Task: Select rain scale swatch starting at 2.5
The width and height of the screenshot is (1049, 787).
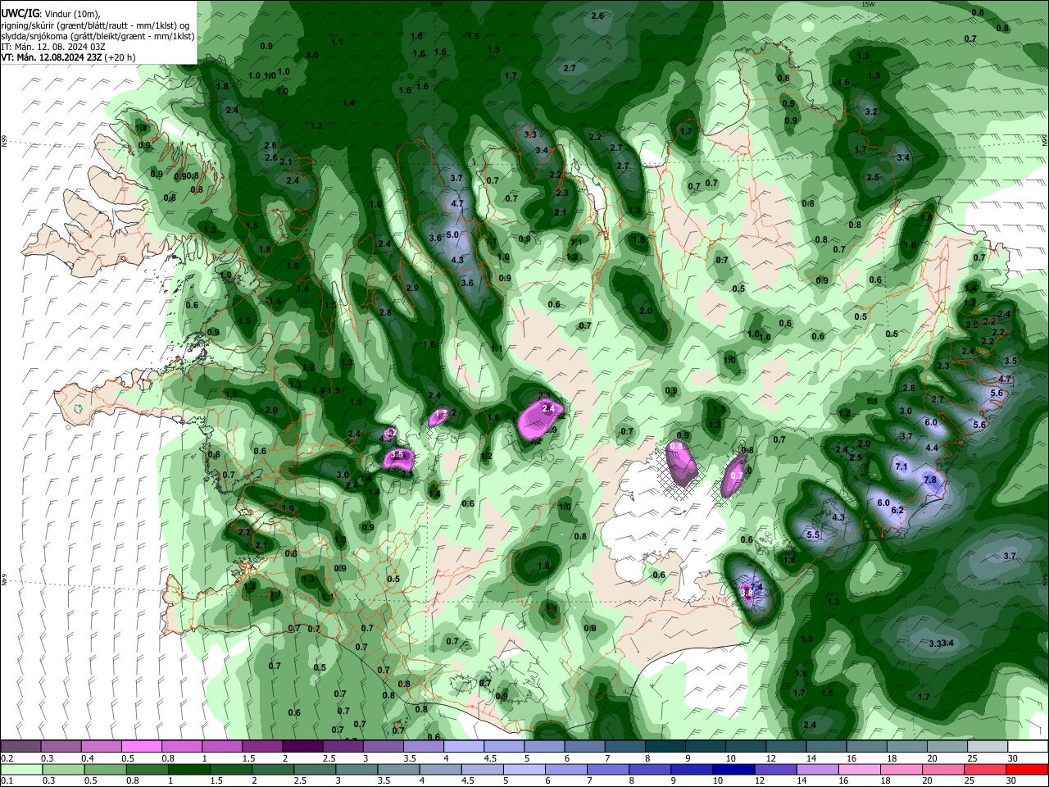Action: click(x=316, y=770)
